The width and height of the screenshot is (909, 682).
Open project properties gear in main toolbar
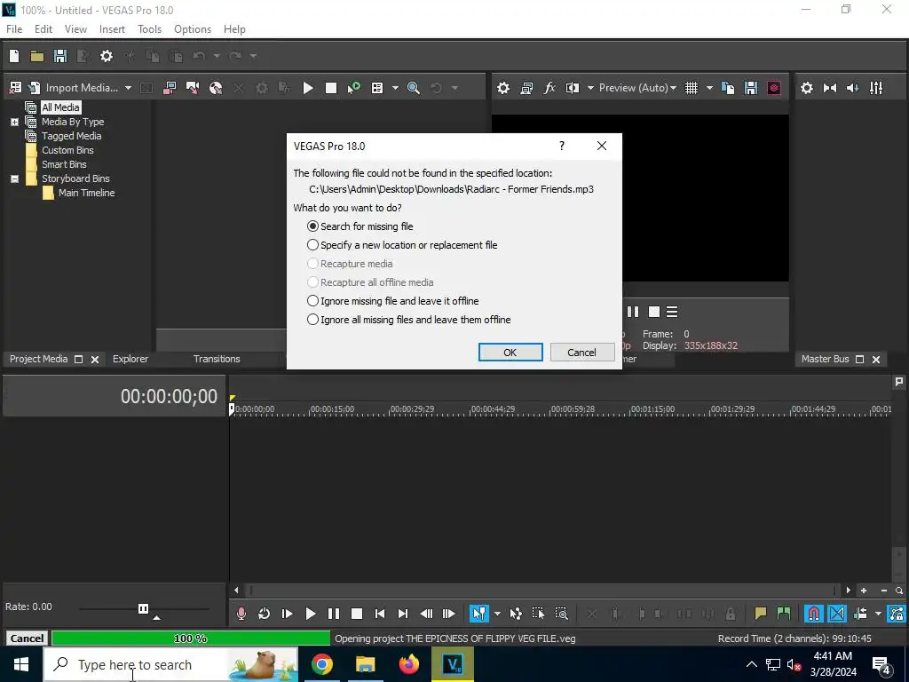107,56
